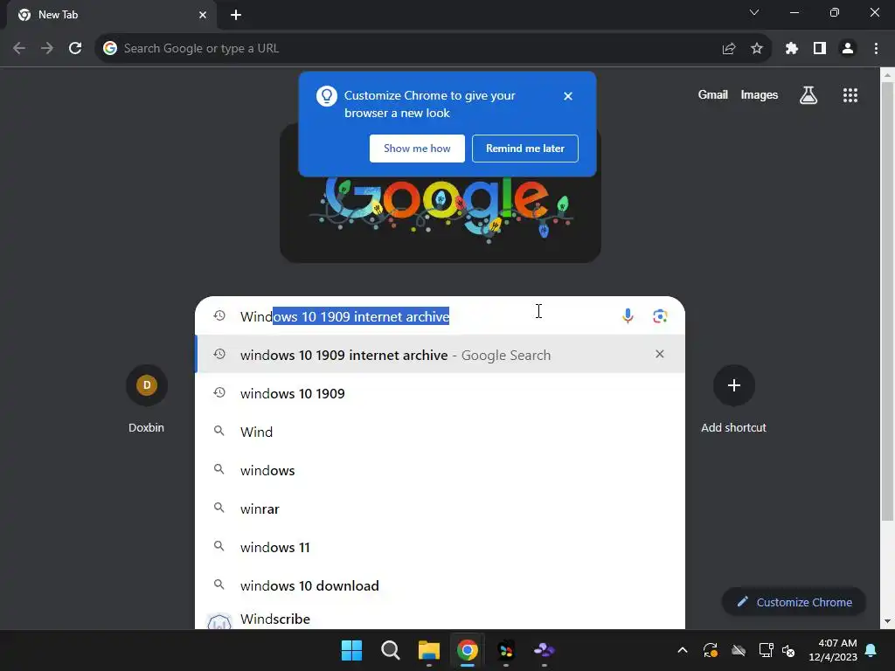Select the 'windows 10 1909' history suggestion
The width and height of the screenshot is (895, 671).
[441, 393]
